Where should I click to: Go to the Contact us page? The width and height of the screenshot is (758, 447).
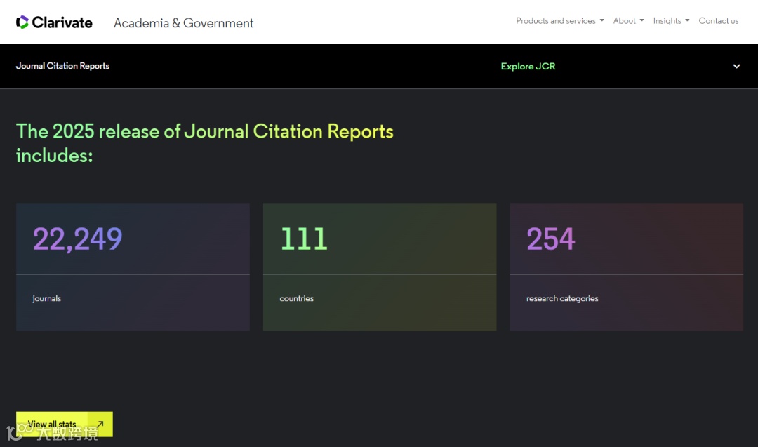tap(719, 21)
